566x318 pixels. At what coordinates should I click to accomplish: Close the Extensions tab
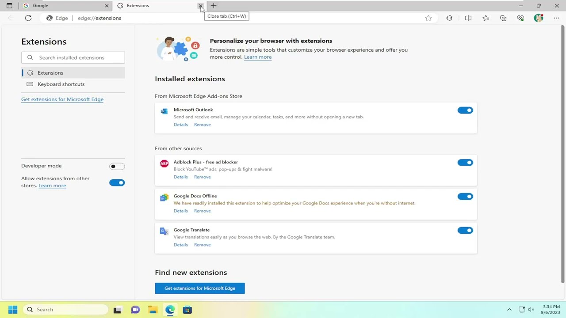pyautogui.click(x=200, y=6)
